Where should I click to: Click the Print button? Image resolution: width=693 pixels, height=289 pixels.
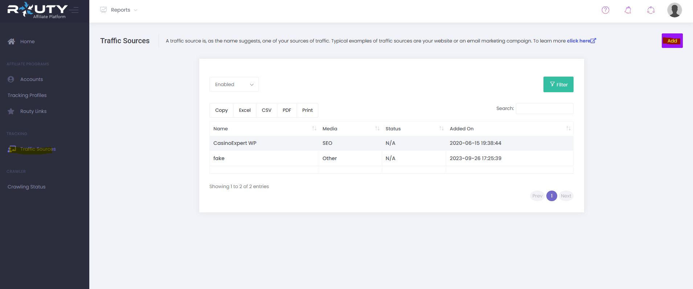(307, 110)
